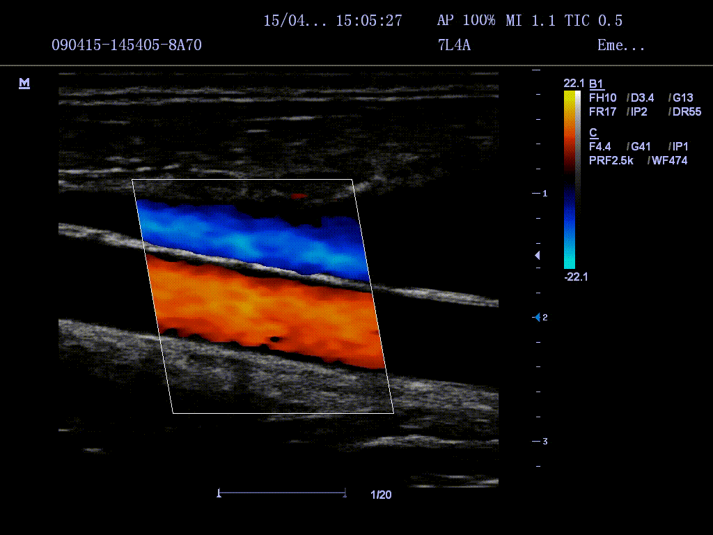Image resolution: width=713 pixels, height=535 pixels.
Task: Select the B1 mode parameter header
Action: click(x=596, y=84)
